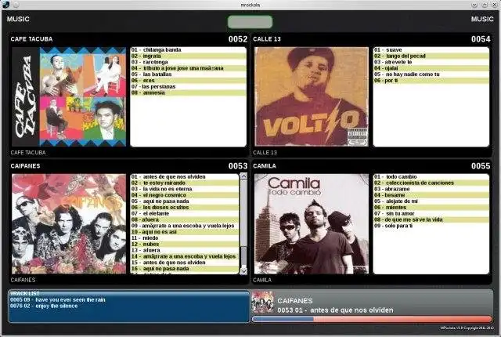Select track '03 - la vida no es eterna'
The height and width of the screenshot is (337, 501).
coord(185,189)
